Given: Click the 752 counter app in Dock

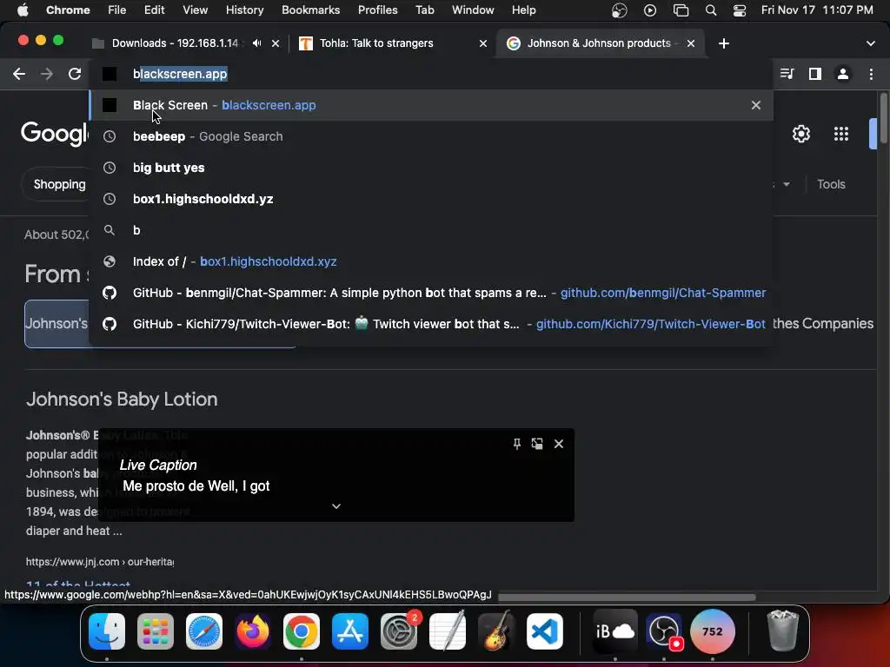Looking at the screenshot, I should point(713,631).
